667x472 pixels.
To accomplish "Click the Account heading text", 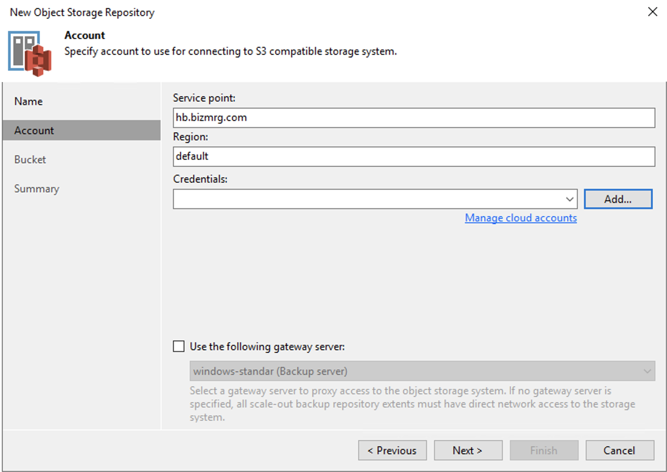I will click(85, 35).
